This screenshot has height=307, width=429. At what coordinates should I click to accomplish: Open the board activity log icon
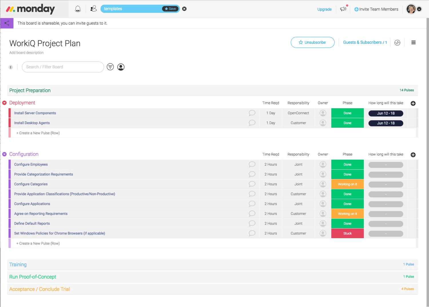(397, 43)
